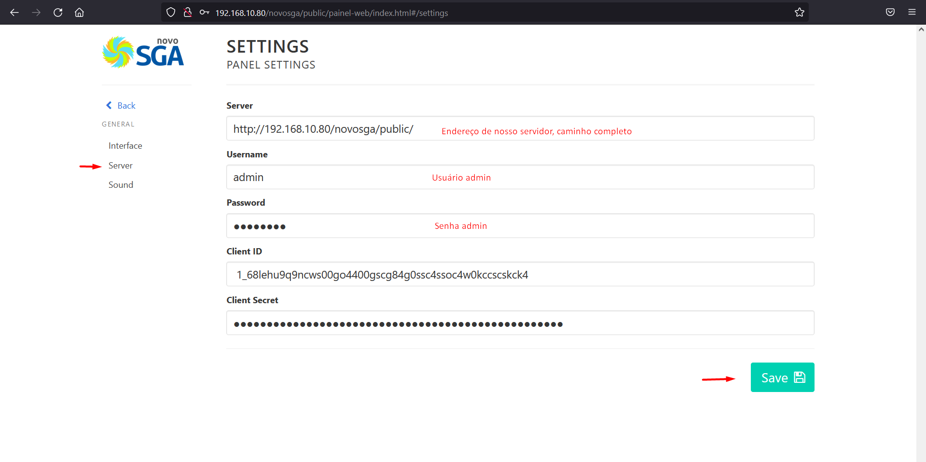Screen dimensions: 926x462
Task: Save the panel settings
Action: 782,378
